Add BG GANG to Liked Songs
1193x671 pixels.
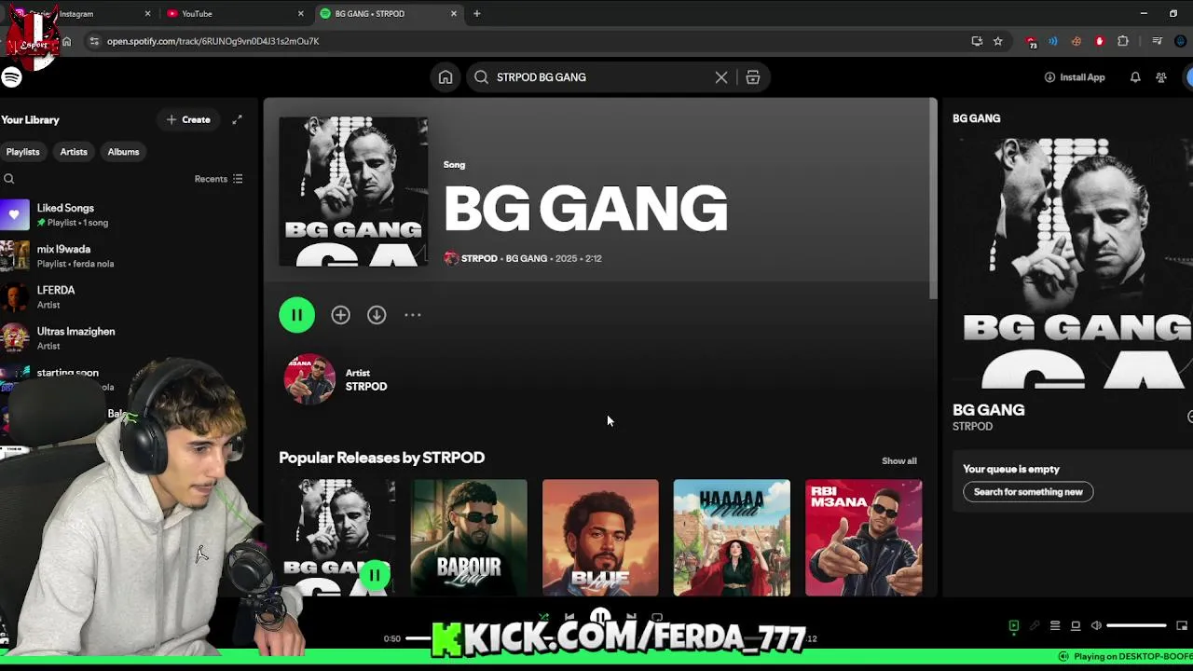tap(340, 315)
